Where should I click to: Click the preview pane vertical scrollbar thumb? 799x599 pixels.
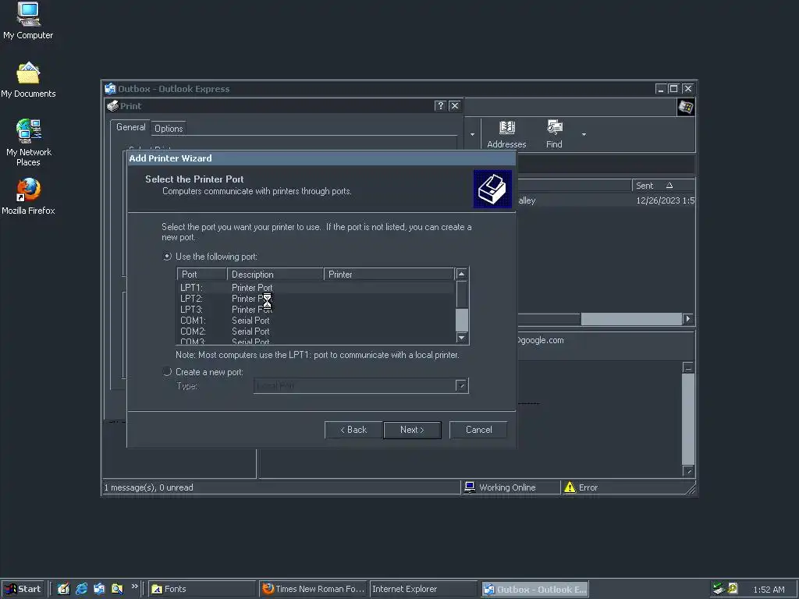pyautogui.click(x=688, y=419)
